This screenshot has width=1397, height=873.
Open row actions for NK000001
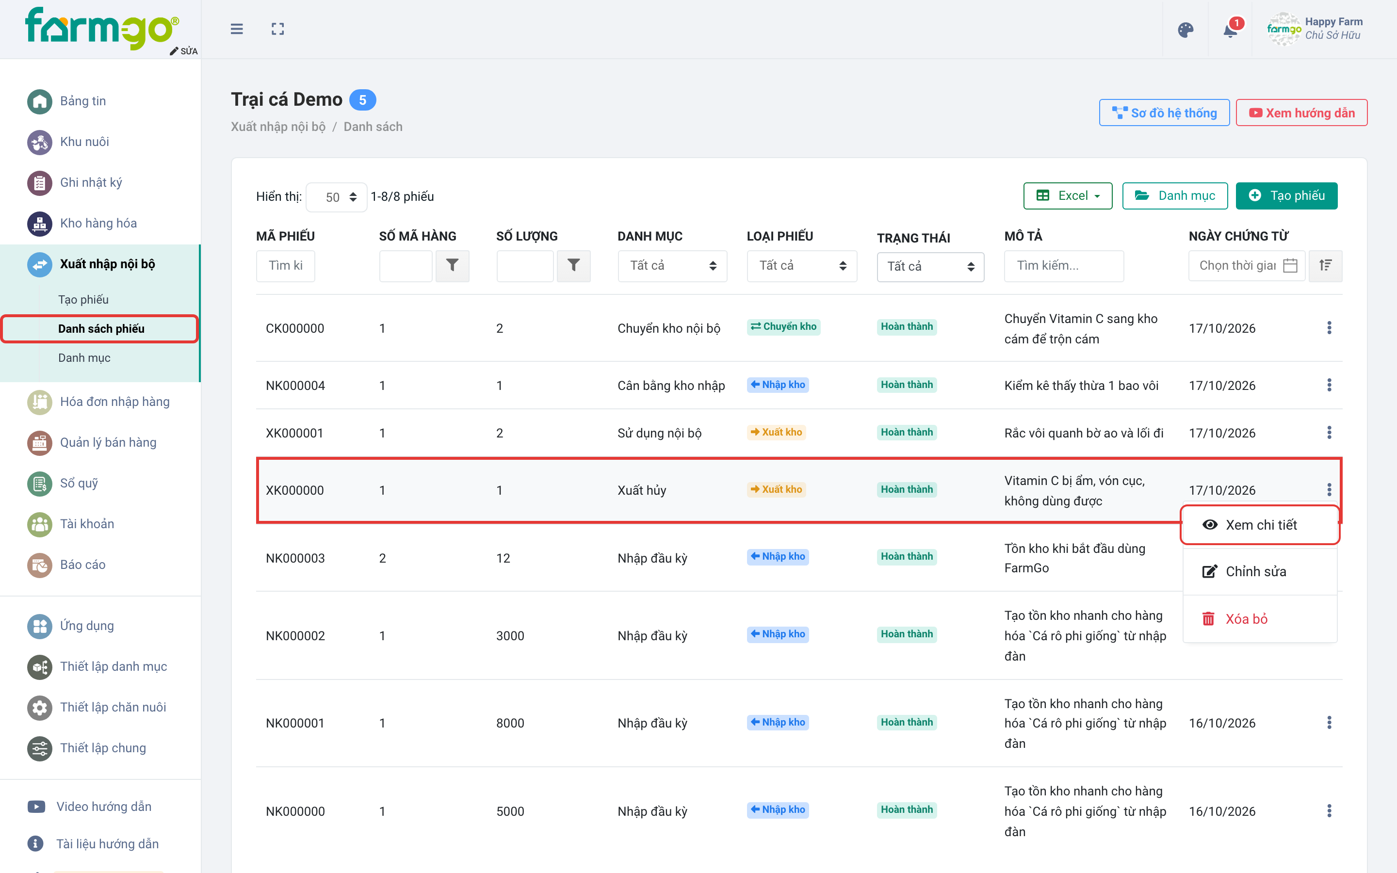pos(1329,723)
